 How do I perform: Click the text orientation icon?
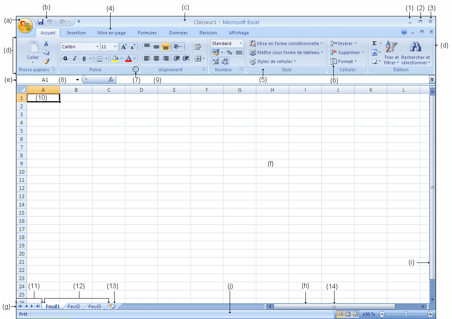point(177,46)
